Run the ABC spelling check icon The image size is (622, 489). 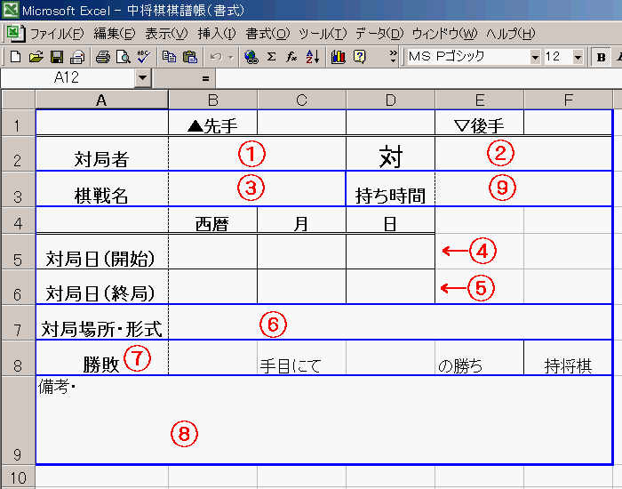click(143, 57)
